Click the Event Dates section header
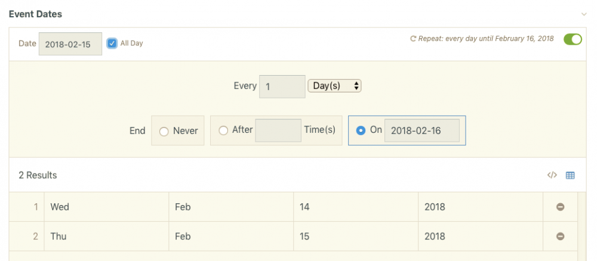597x261 pixels. coord(35,14)
